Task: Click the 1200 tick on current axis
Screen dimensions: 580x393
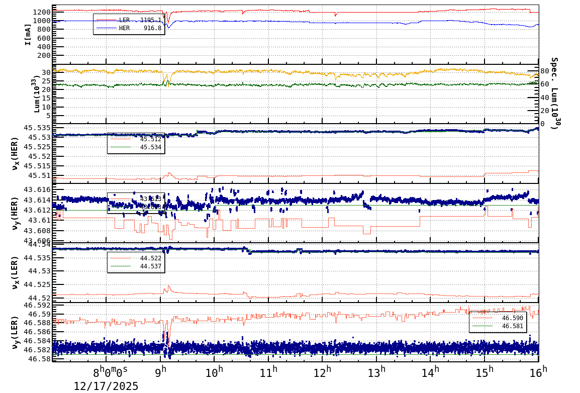Action: (x=41, y=12)
